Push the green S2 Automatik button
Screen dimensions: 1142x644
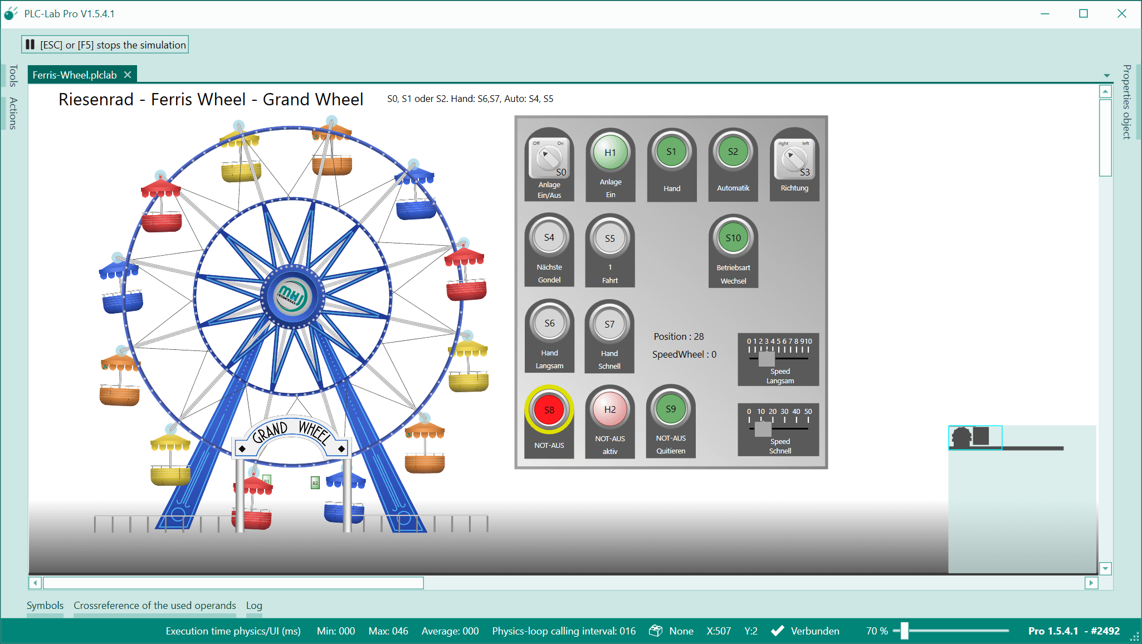tap(733, 152)
